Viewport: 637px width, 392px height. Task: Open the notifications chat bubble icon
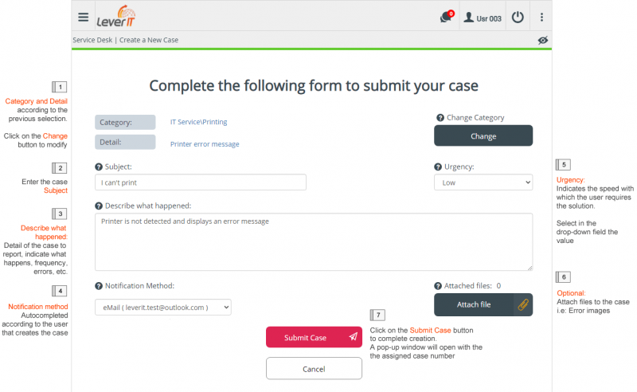point(447,17)
